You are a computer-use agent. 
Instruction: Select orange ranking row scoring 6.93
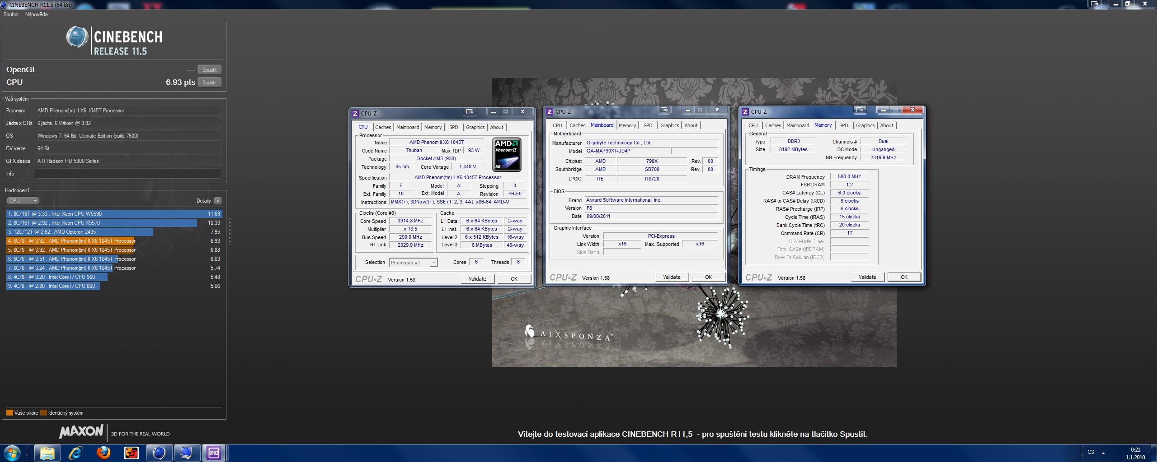click(x=114, y=241)
